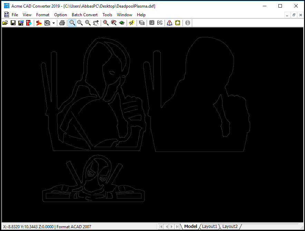305x231 pixels.
Task: Click the last-tab navigation arrow
Action: pyautogui.click(x=177, y=227)
